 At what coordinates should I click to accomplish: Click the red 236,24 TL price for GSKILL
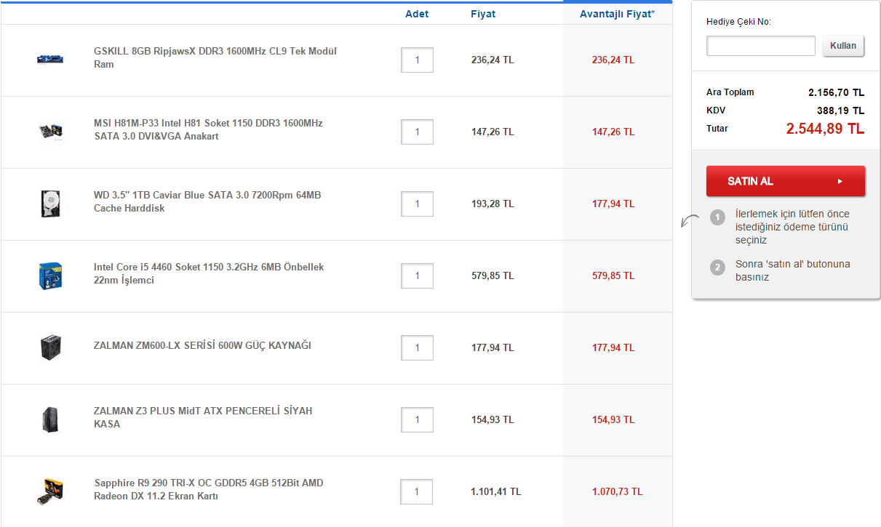[613, 60]
